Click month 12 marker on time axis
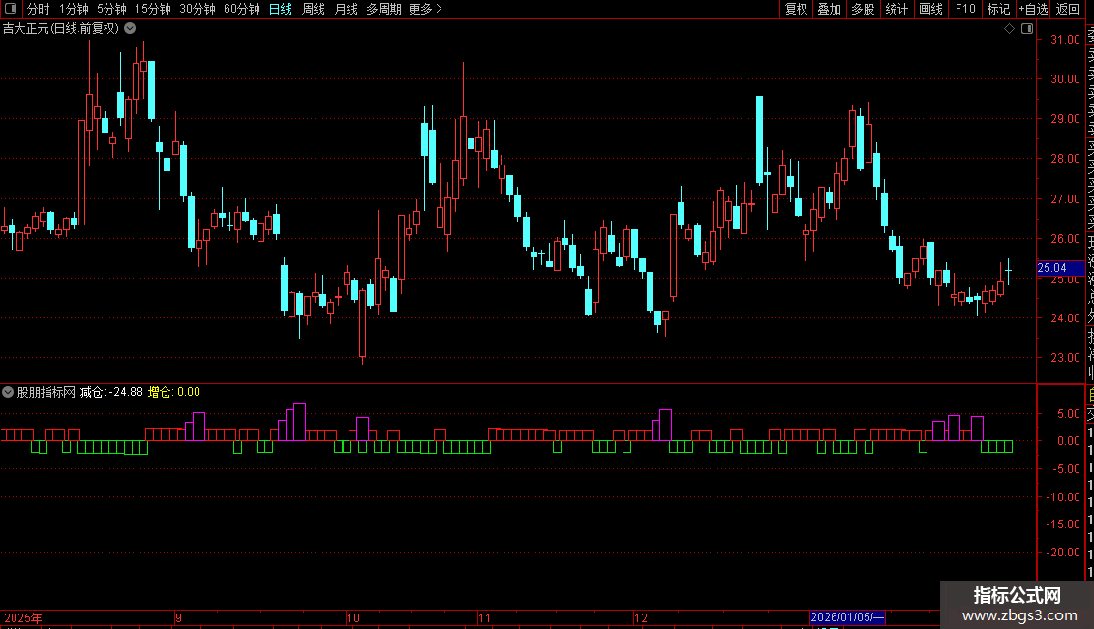Screen dimensions: 1094x629 pyautogui.click(x=641, y=617)
